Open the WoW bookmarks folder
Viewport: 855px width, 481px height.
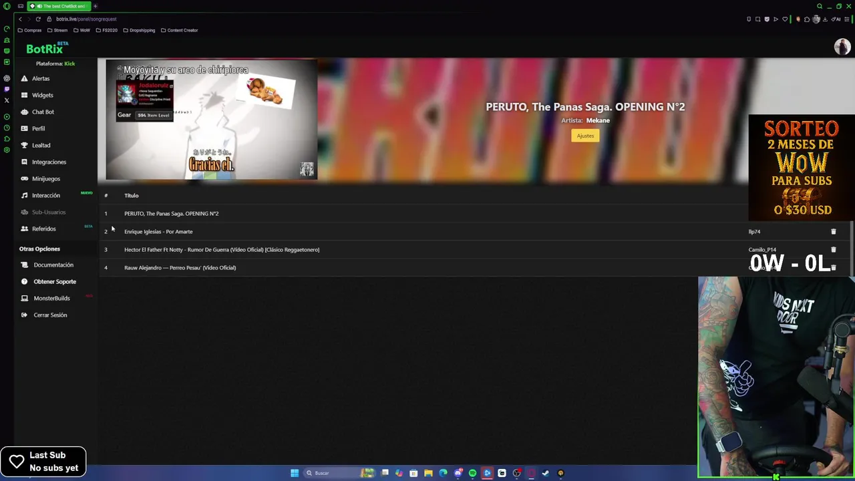pos(81,30)
